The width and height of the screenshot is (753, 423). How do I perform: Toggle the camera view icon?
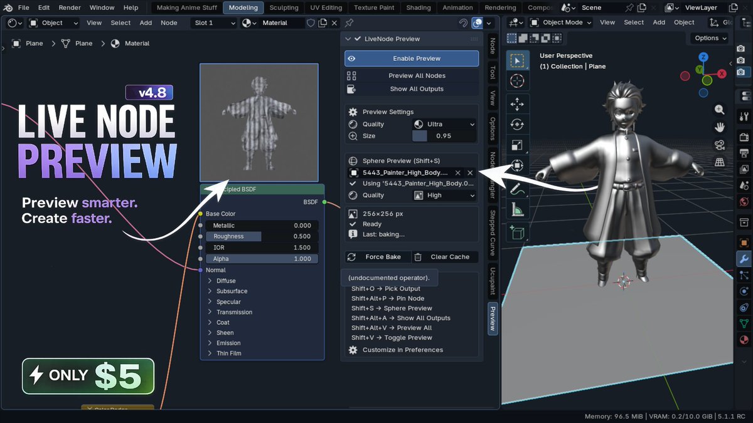coord(720,145)
